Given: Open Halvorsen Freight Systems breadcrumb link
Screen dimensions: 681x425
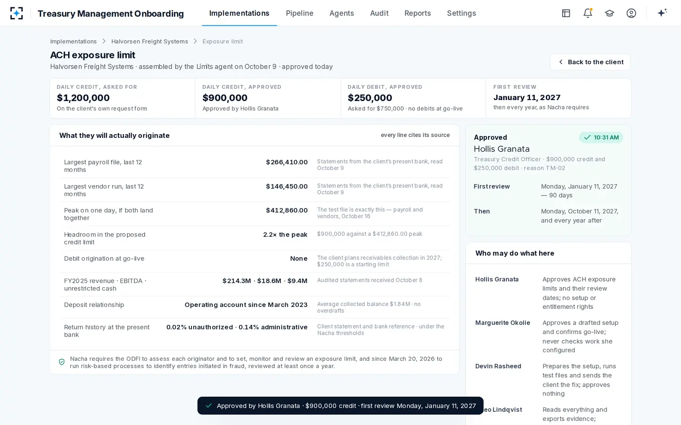Looking at the screenshot, I should pyautogui.click(x=149, y=42).
